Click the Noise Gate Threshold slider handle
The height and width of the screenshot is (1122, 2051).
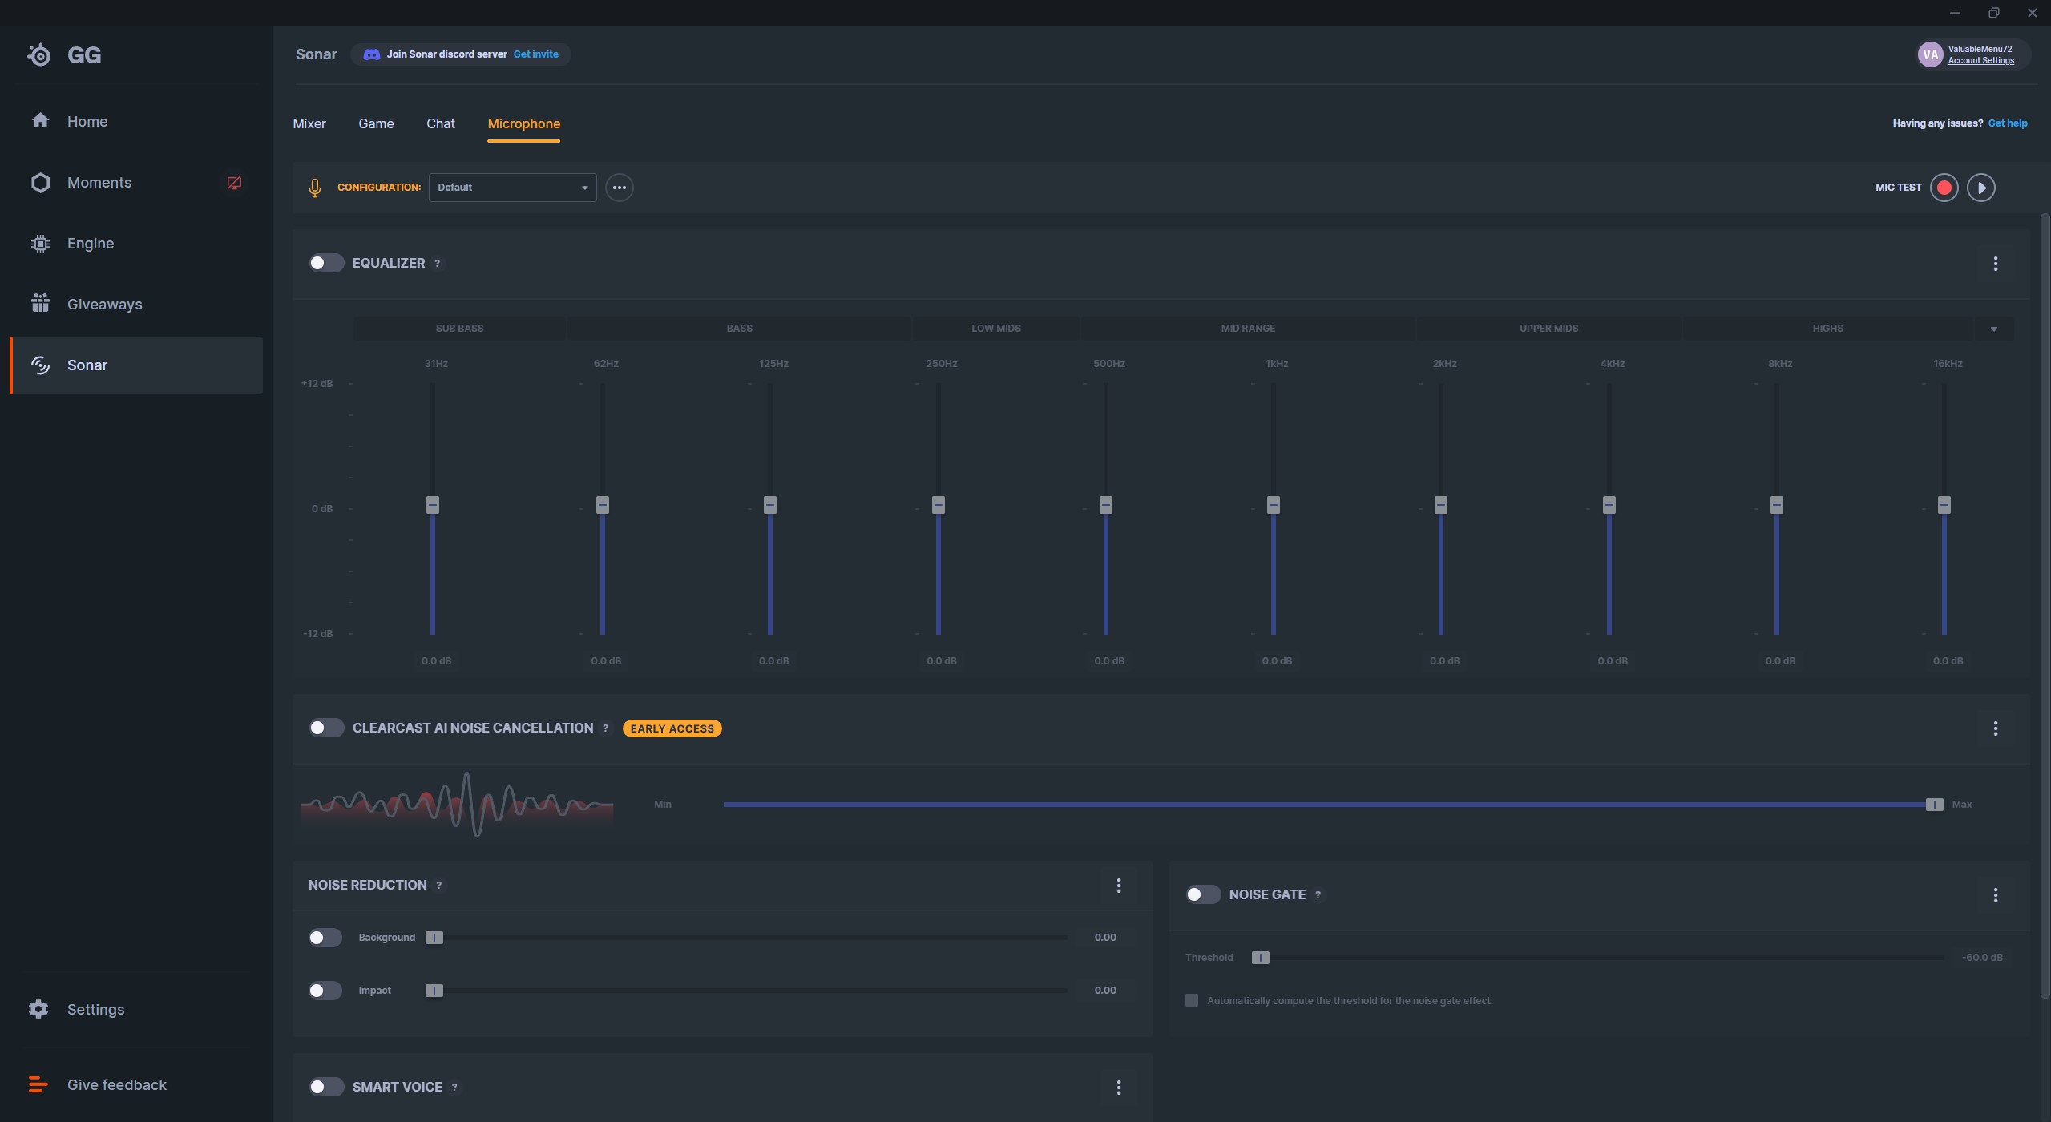pyautogui.click(x=1260, y=958)
